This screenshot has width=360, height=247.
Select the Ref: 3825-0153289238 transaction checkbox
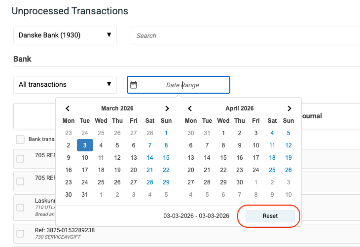(x=20, y=233)
